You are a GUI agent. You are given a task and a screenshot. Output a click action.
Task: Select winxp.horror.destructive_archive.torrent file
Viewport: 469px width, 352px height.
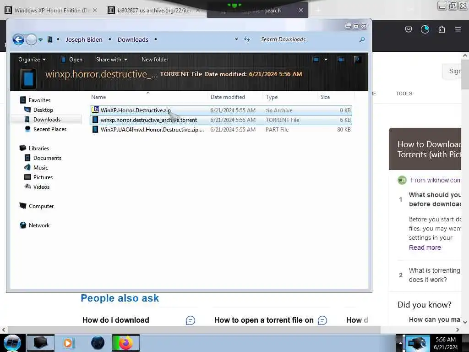[x=221, y=120]
